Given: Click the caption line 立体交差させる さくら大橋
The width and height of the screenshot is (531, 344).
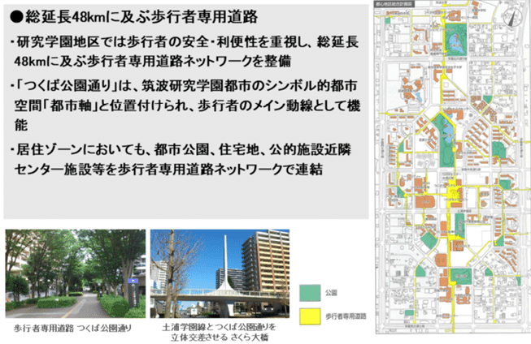Looking at the screenshot, I should click(x=220, y=338).
